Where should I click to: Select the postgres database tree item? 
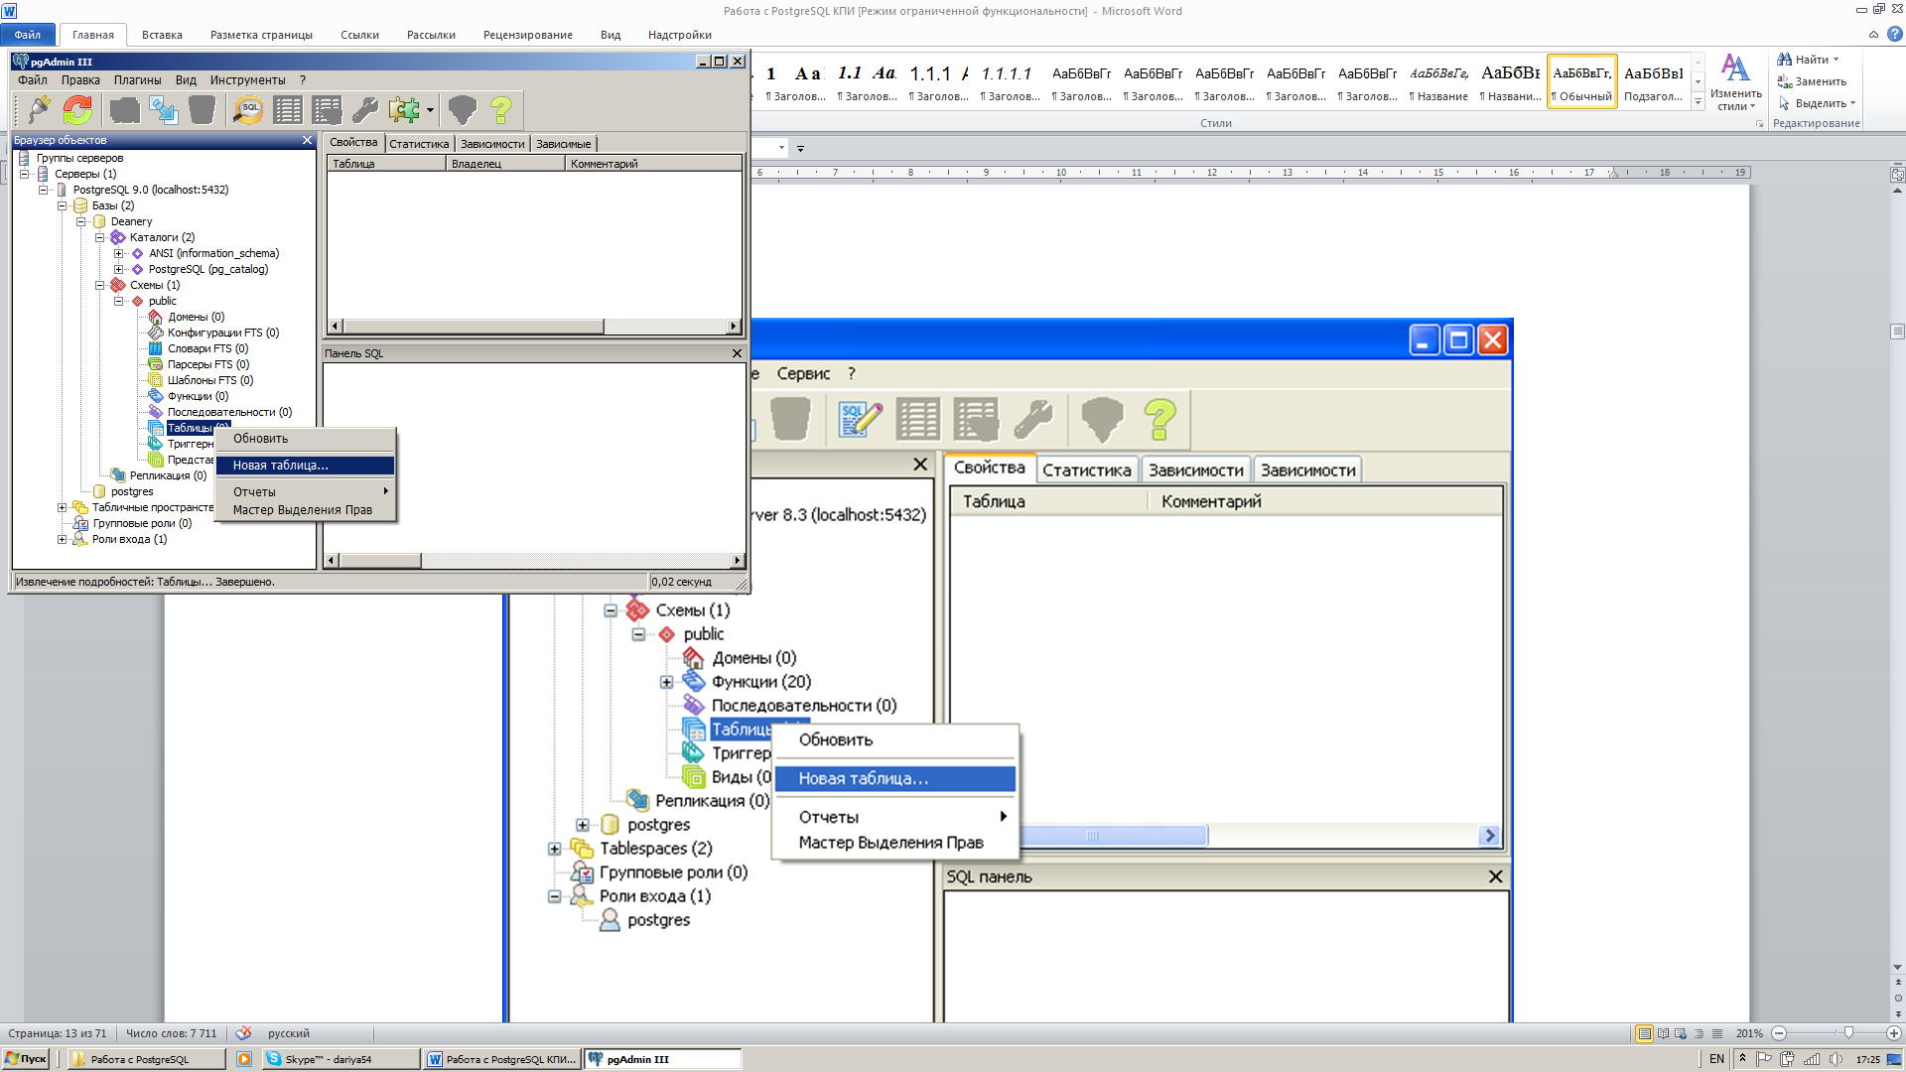pyautogui.click(x=132, y=491)
